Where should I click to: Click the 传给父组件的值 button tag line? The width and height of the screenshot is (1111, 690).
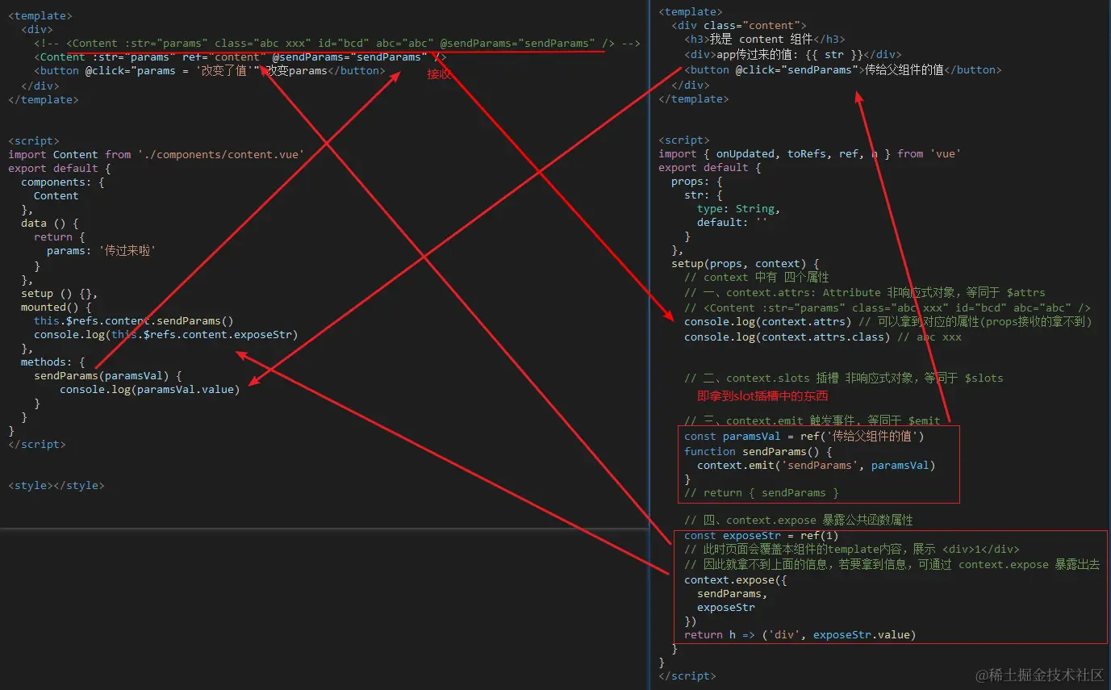click(x=842, y=70)
